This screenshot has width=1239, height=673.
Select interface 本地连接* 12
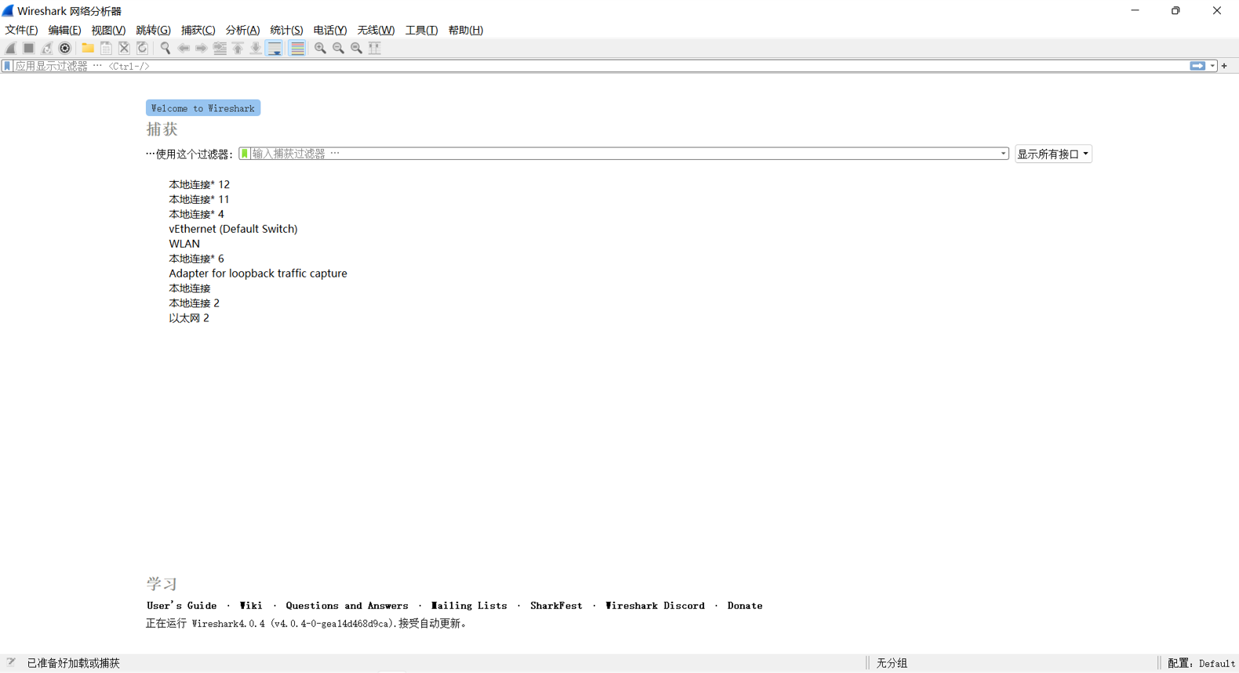click(x=199, y=184)
